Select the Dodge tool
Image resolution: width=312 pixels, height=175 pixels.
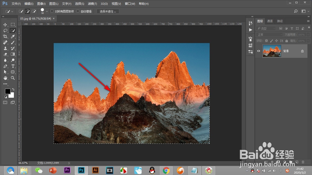tap(13, 60)
